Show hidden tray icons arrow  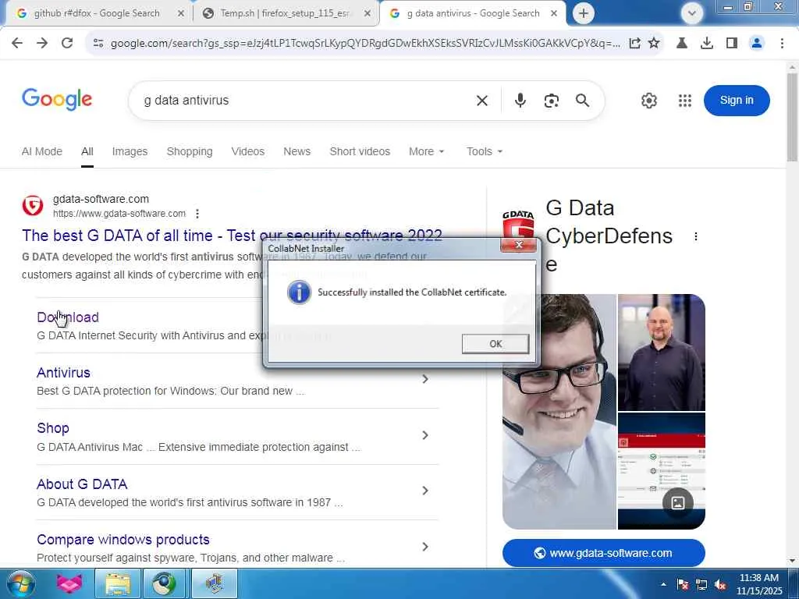[x=663, y=584]
